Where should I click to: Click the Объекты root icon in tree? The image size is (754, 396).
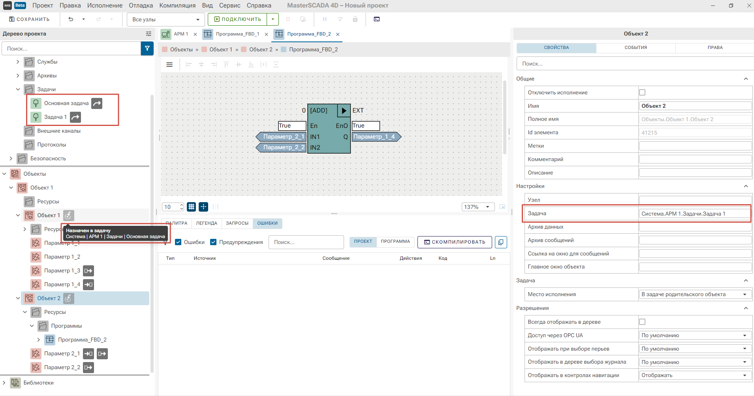click(15, 174)
